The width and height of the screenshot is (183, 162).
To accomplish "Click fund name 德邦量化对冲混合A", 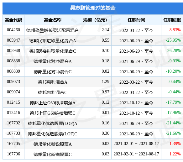I will [x=53, y=61].
